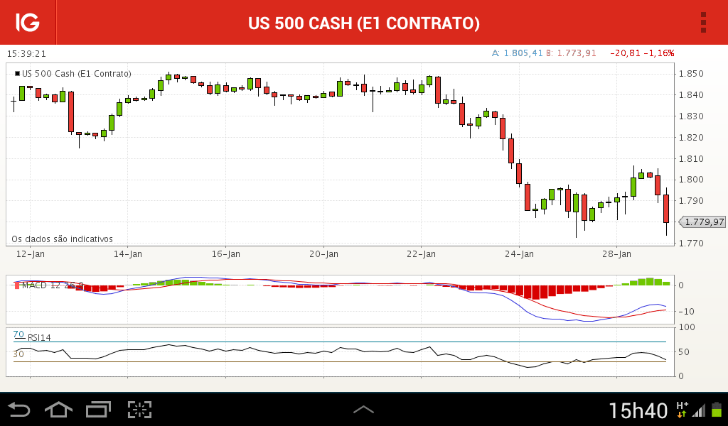Tap the -20,81 -1,16% change value

tap(642, 53)
